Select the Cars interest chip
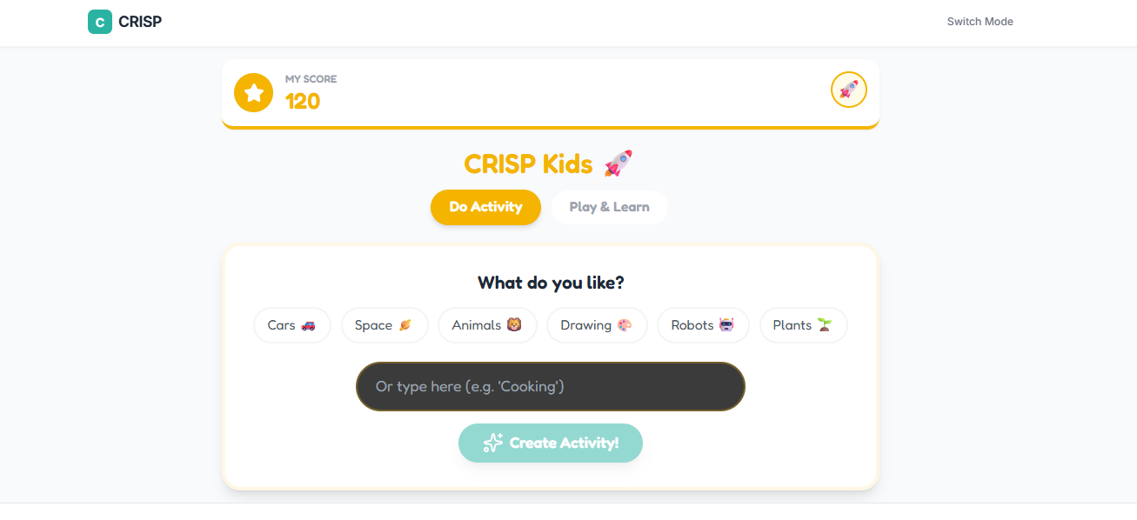This screenshot has height=520, width=1137. tap(292, 325)
